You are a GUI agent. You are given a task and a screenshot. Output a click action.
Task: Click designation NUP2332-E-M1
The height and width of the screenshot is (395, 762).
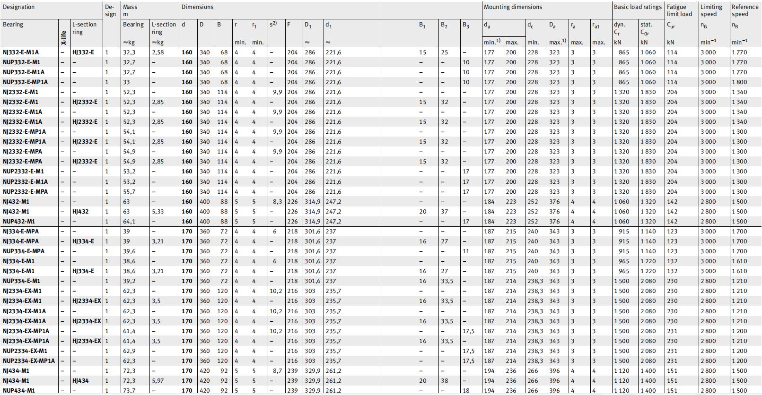click(23, 172)
